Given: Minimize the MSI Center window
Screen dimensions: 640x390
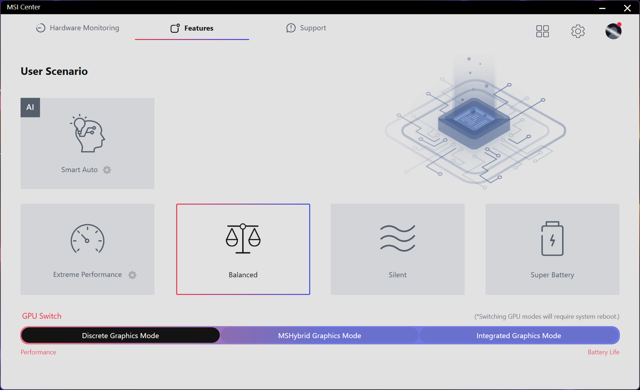Looking at the screenshot, I should 602,8.
